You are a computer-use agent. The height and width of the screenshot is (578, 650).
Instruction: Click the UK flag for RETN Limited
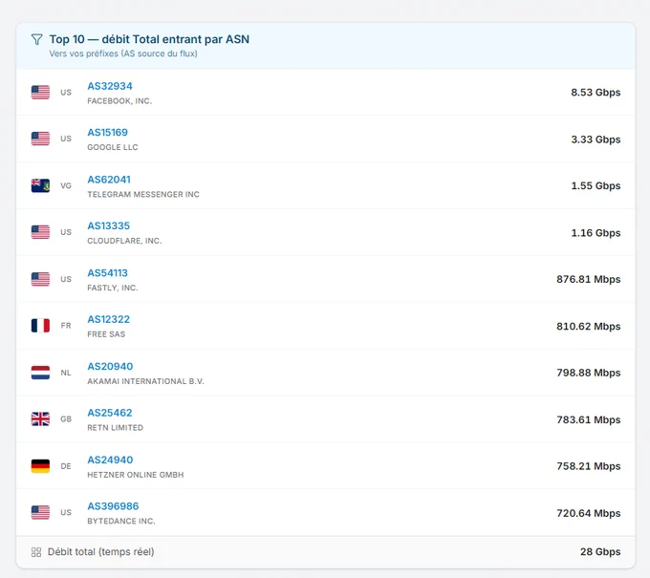click(40, 418)
